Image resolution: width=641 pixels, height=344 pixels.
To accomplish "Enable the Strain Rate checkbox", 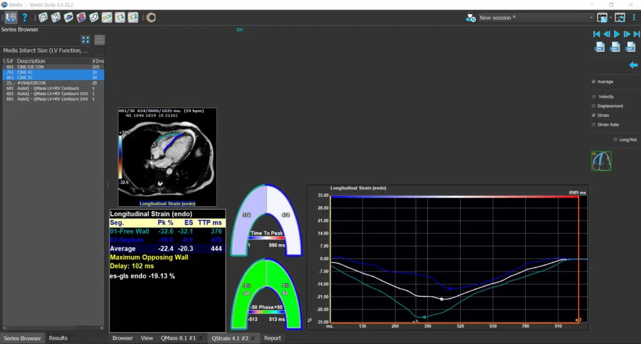I will tap(593, 124).
